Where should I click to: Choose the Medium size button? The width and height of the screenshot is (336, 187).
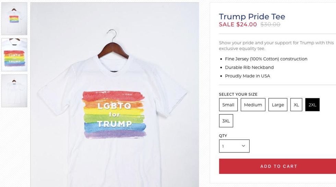click(x=253, y=104)
